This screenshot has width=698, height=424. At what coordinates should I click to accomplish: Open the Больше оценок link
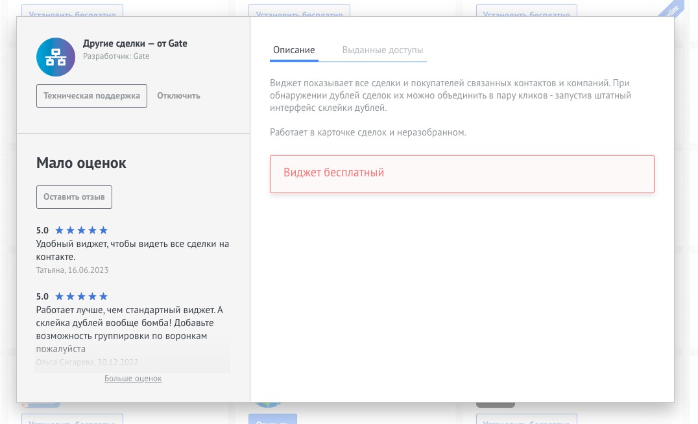coord(133,379)
